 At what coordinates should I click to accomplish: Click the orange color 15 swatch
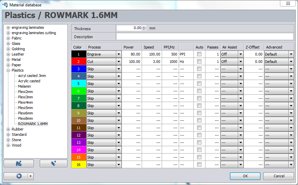[x=79, y=157]
